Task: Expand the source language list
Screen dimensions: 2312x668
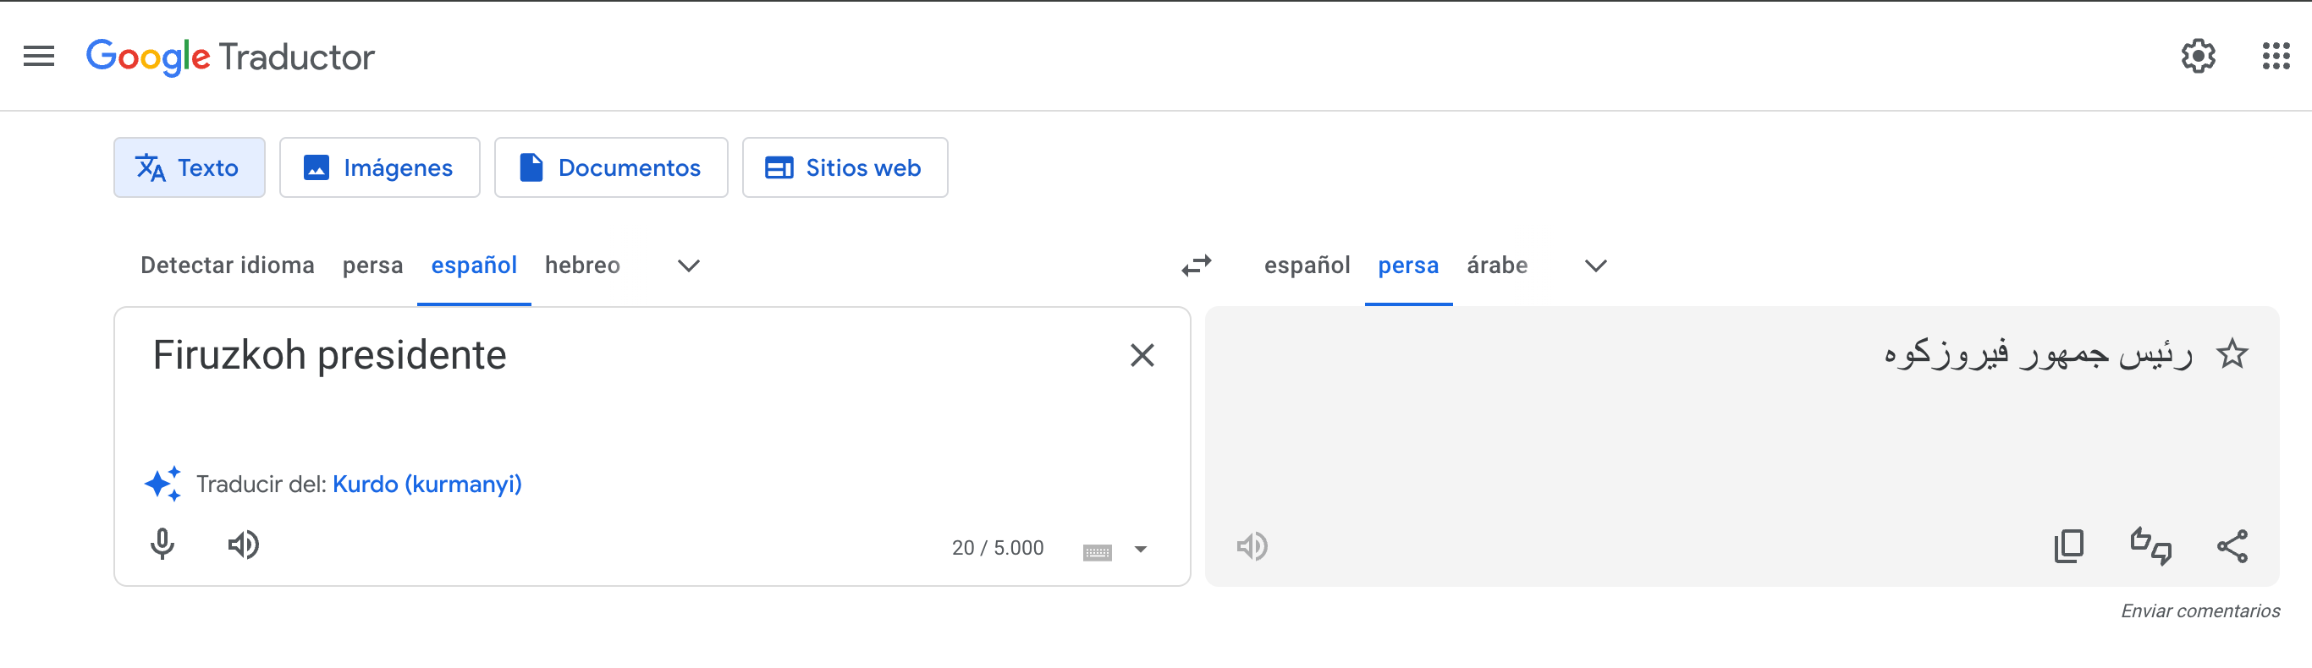Action: point(688,266)
